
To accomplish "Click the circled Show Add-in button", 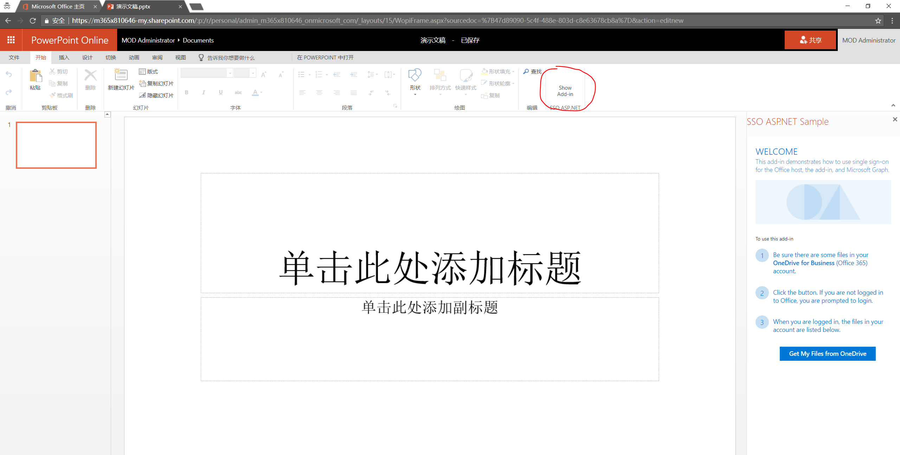I will coord(565,91).
